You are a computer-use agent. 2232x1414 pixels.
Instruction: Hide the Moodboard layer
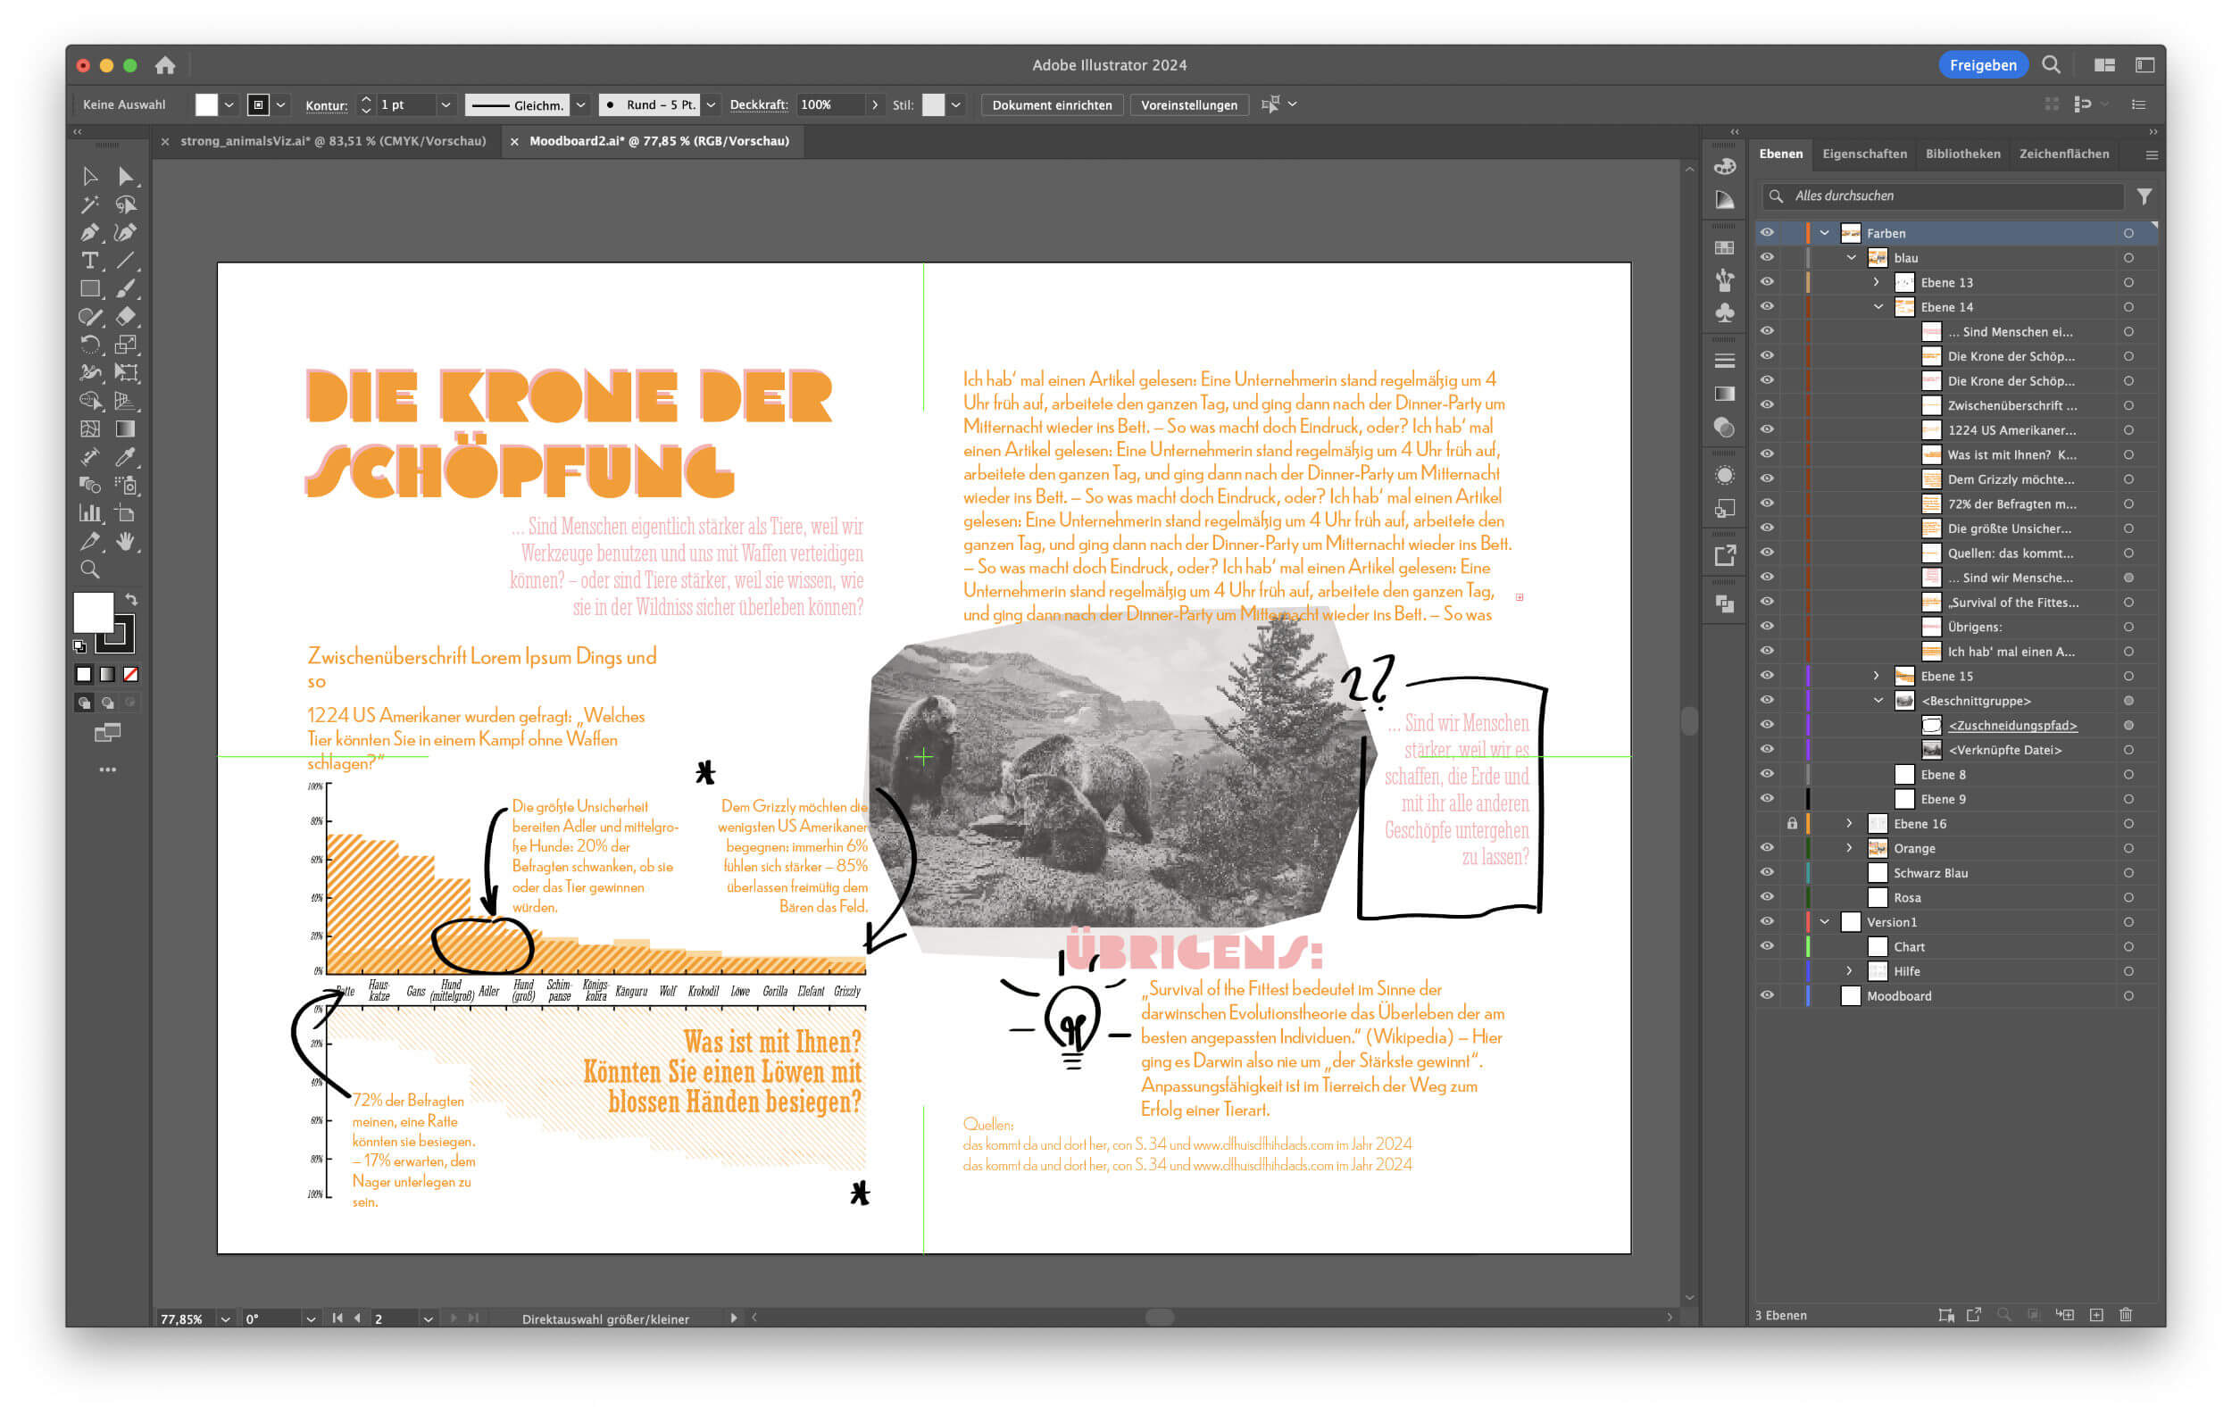(1768, 995)
